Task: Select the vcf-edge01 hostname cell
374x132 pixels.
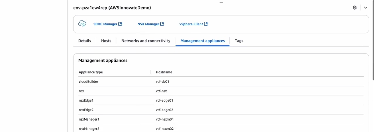Action: click(x=164, y=100)
